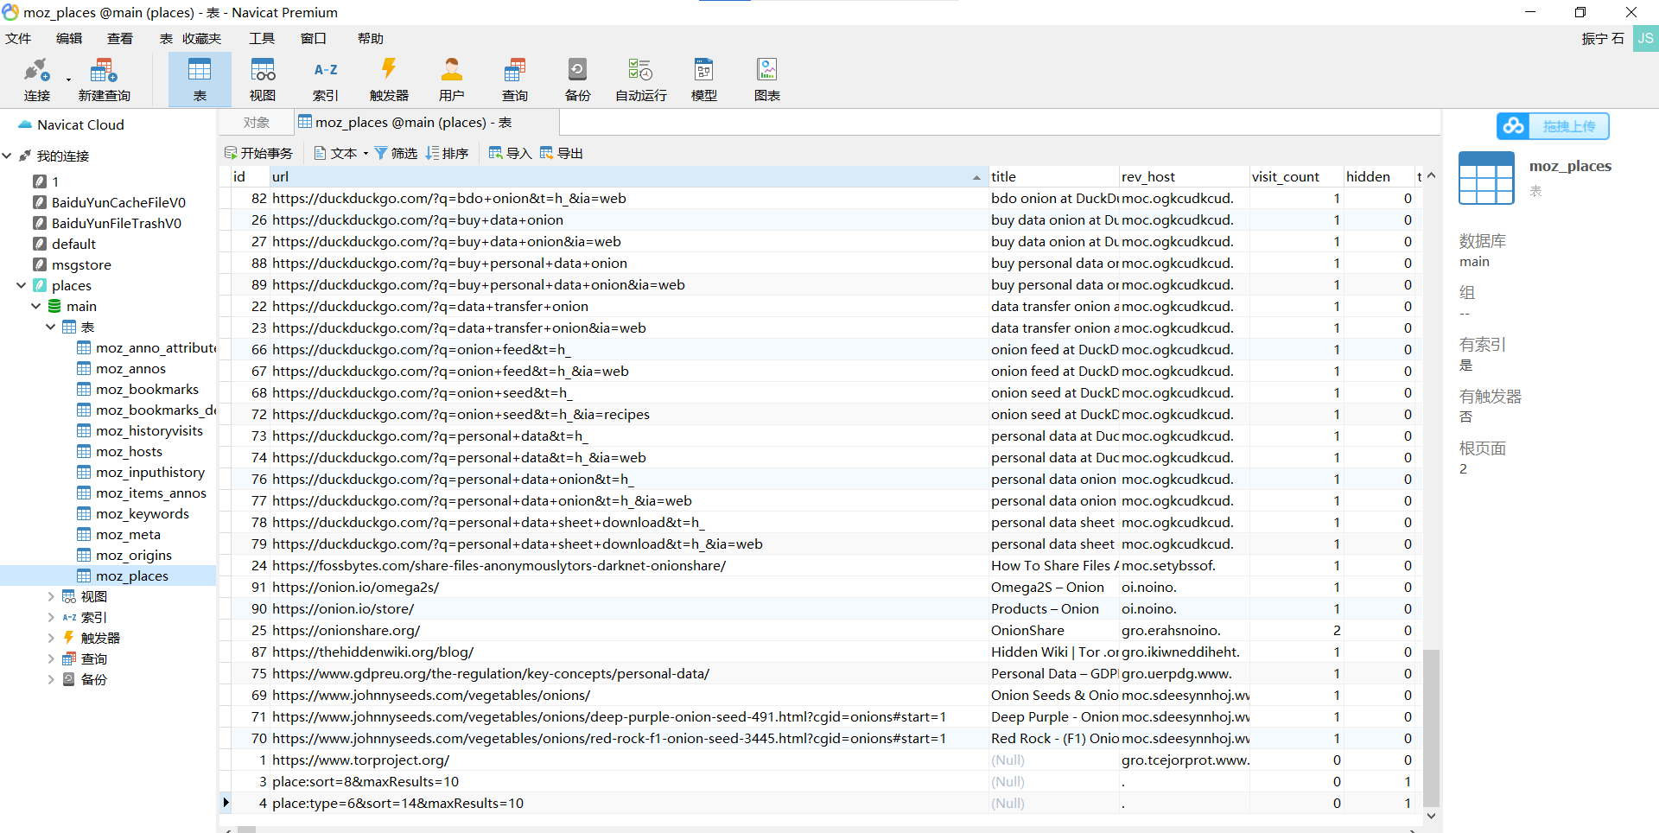The height and width of the screenshot is (833, 1659).
Task: Select the BaiduYunCacheFileV0 connection
Action: (x=118, y=202)
